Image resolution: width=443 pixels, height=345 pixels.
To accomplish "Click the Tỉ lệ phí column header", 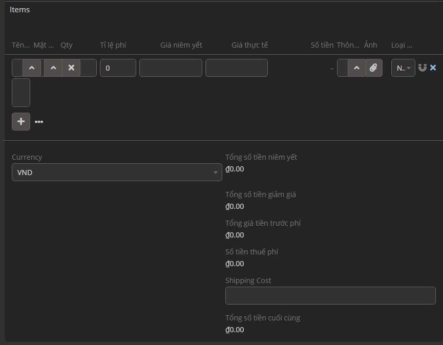I will click(x=113, y=45).
